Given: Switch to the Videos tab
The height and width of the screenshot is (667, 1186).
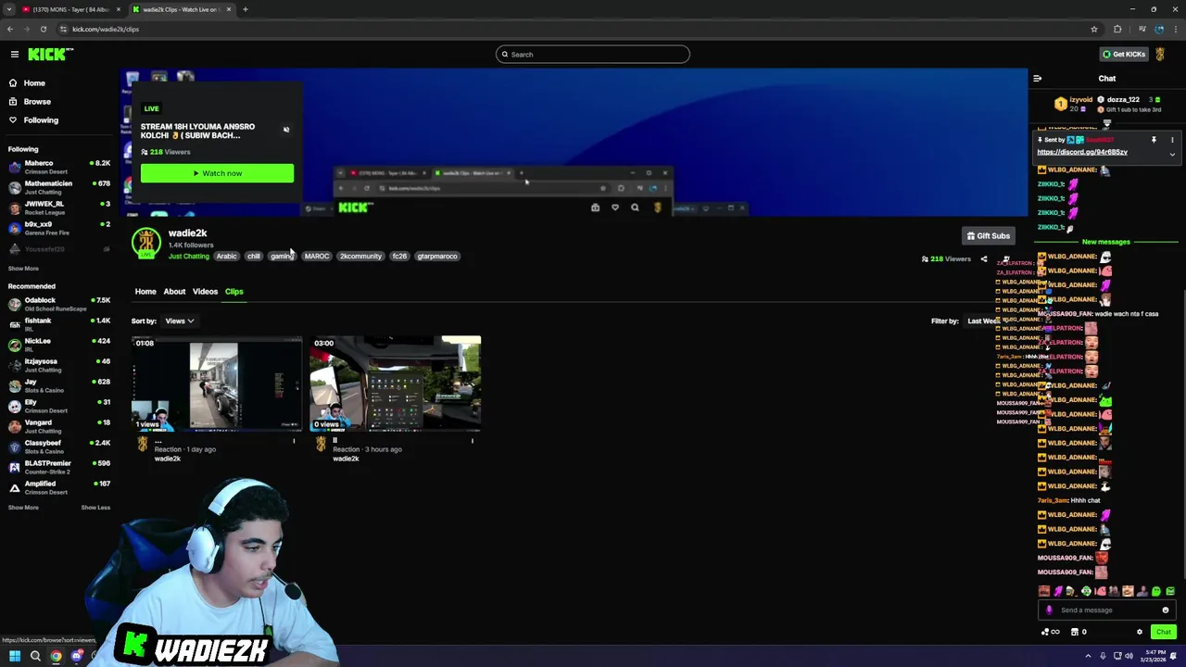Looking at the screenshot, I should pyautogui.click(x=205, y=292).
